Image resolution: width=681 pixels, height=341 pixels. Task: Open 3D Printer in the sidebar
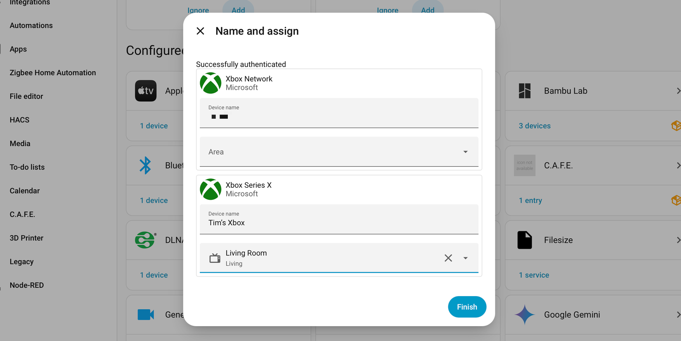point(26,238)
